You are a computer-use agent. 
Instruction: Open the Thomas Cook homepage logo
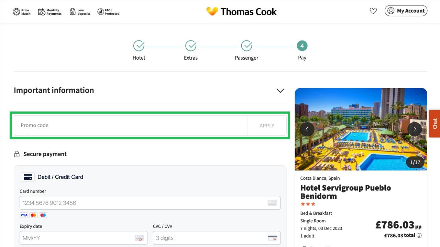click(x=241, y=12)
